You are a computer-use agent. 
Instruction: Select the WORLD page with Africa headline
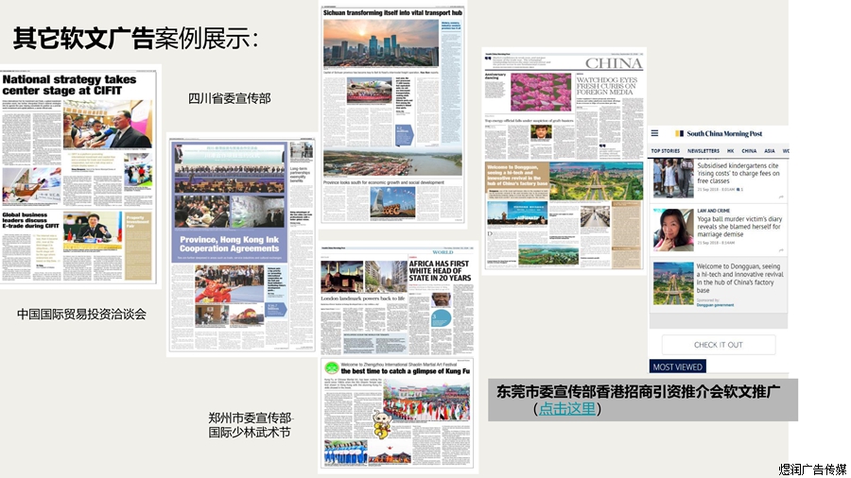tap(397, 299)
